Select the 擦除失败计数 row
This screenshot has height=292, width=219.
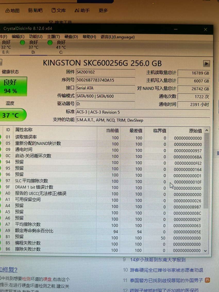coord(102,249)
